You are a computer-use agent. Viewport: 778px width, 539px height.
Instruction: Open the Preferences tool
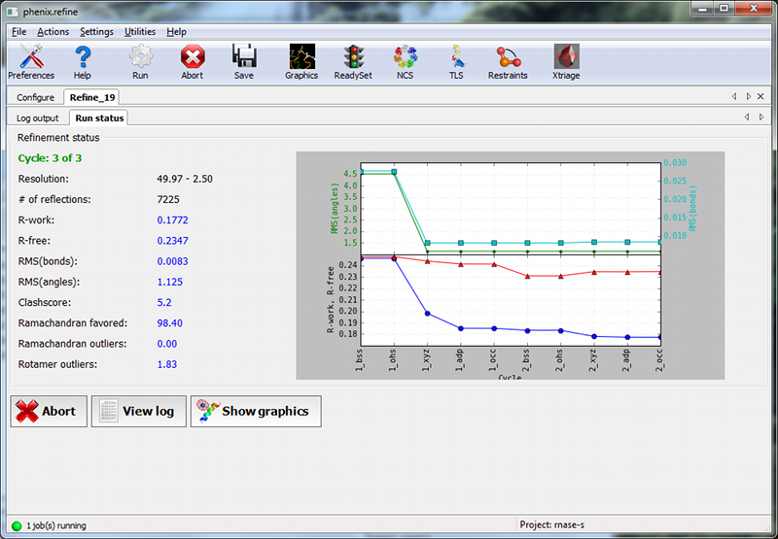[31, 60]
